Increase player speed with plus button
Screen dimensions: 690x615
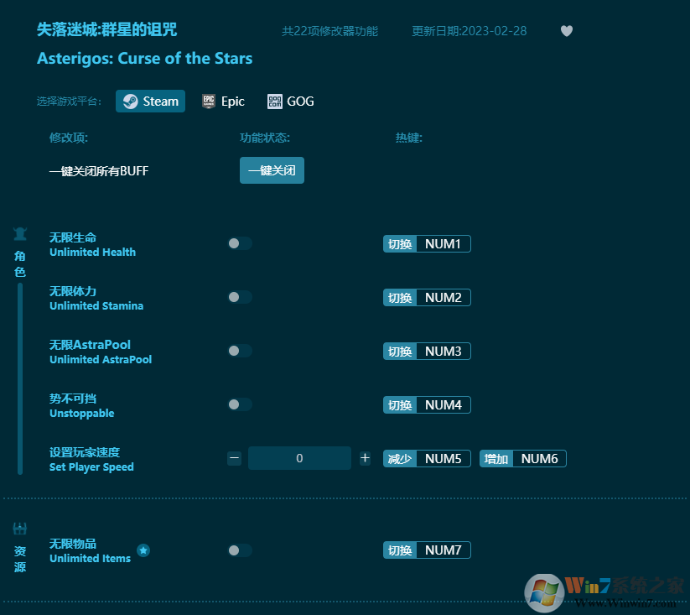(365, 458)
